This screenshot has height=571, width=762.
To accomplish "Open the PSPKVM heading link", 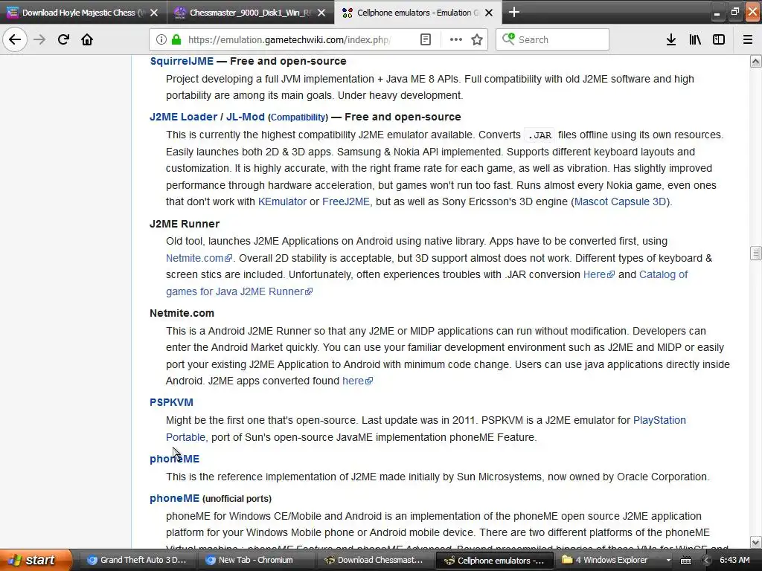I will [x=172, y=402].
